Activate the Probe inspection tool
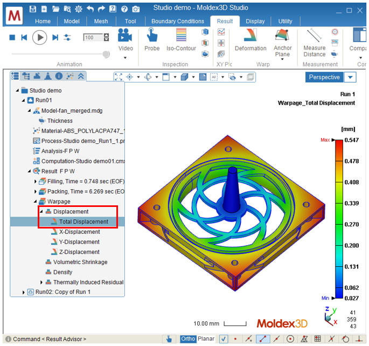 152,39
